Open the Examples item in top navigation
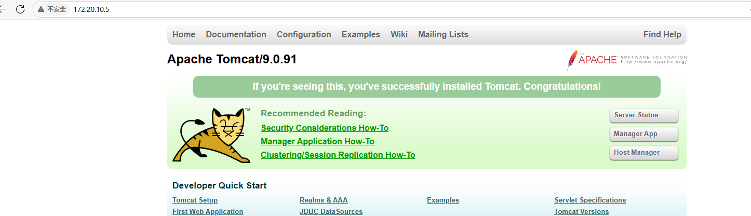 pos(360,35)
